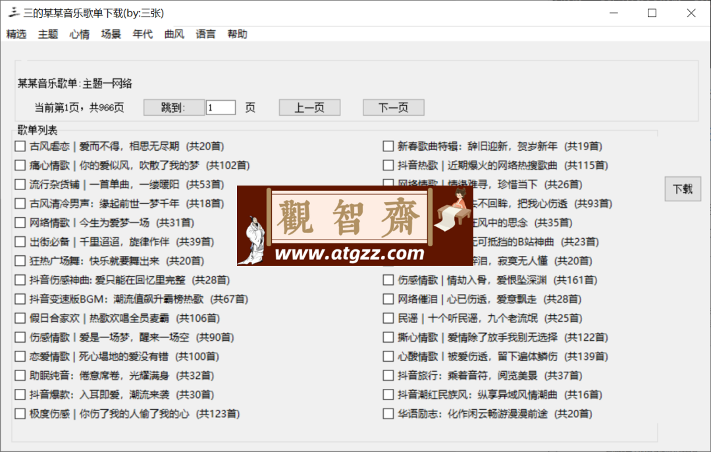The height and width of the screenshot is (452, 711).
Task: Close the 歌单下载 window
Action: point(691,13)
